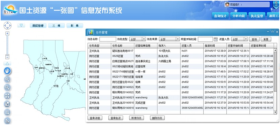Collapse the toolbar with up triangle
Screen dimensions: 280x125
click(x=7, y=63)
